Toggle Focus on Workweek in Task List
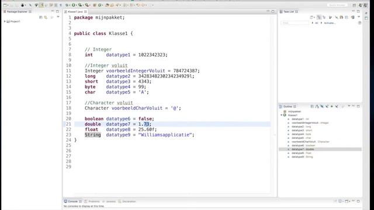The image size is (374, 210). pyautogui.click(x=330, y=17)
